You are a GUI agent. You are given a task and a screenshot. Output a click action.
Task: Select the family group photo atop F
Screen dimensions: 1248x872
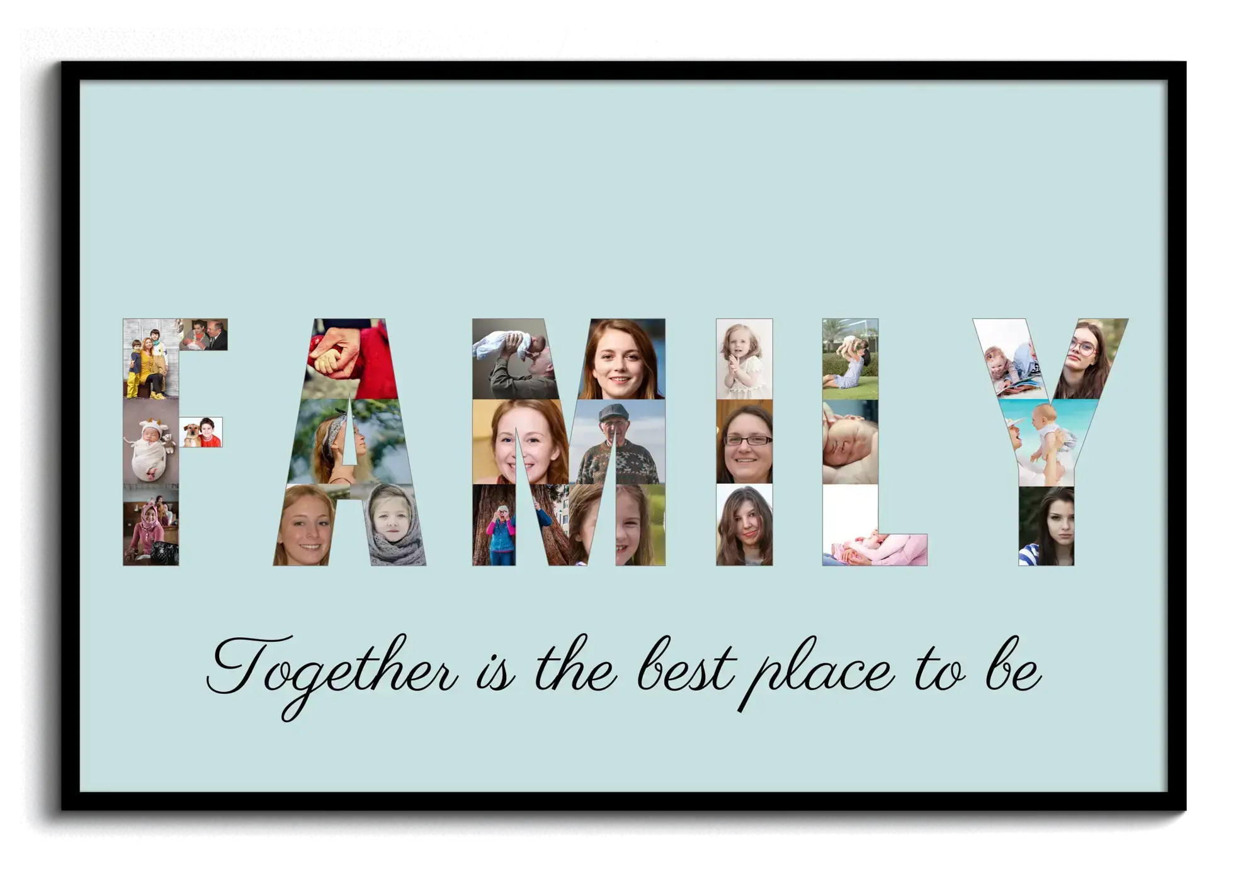click(x=151, y=360)
